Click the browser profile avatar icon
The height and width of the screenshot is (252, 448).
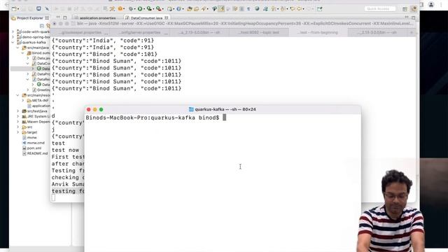431,5
